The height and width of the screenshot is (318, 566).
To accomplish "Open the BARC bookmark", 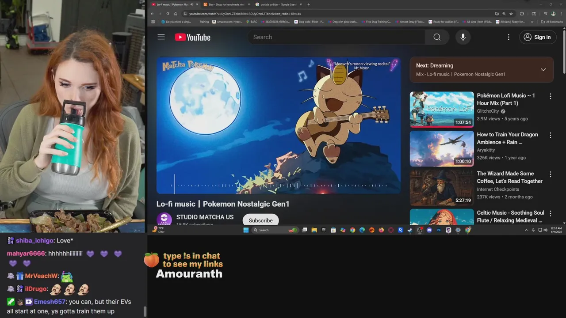I will pyautogui.click(x=251, y=22).
